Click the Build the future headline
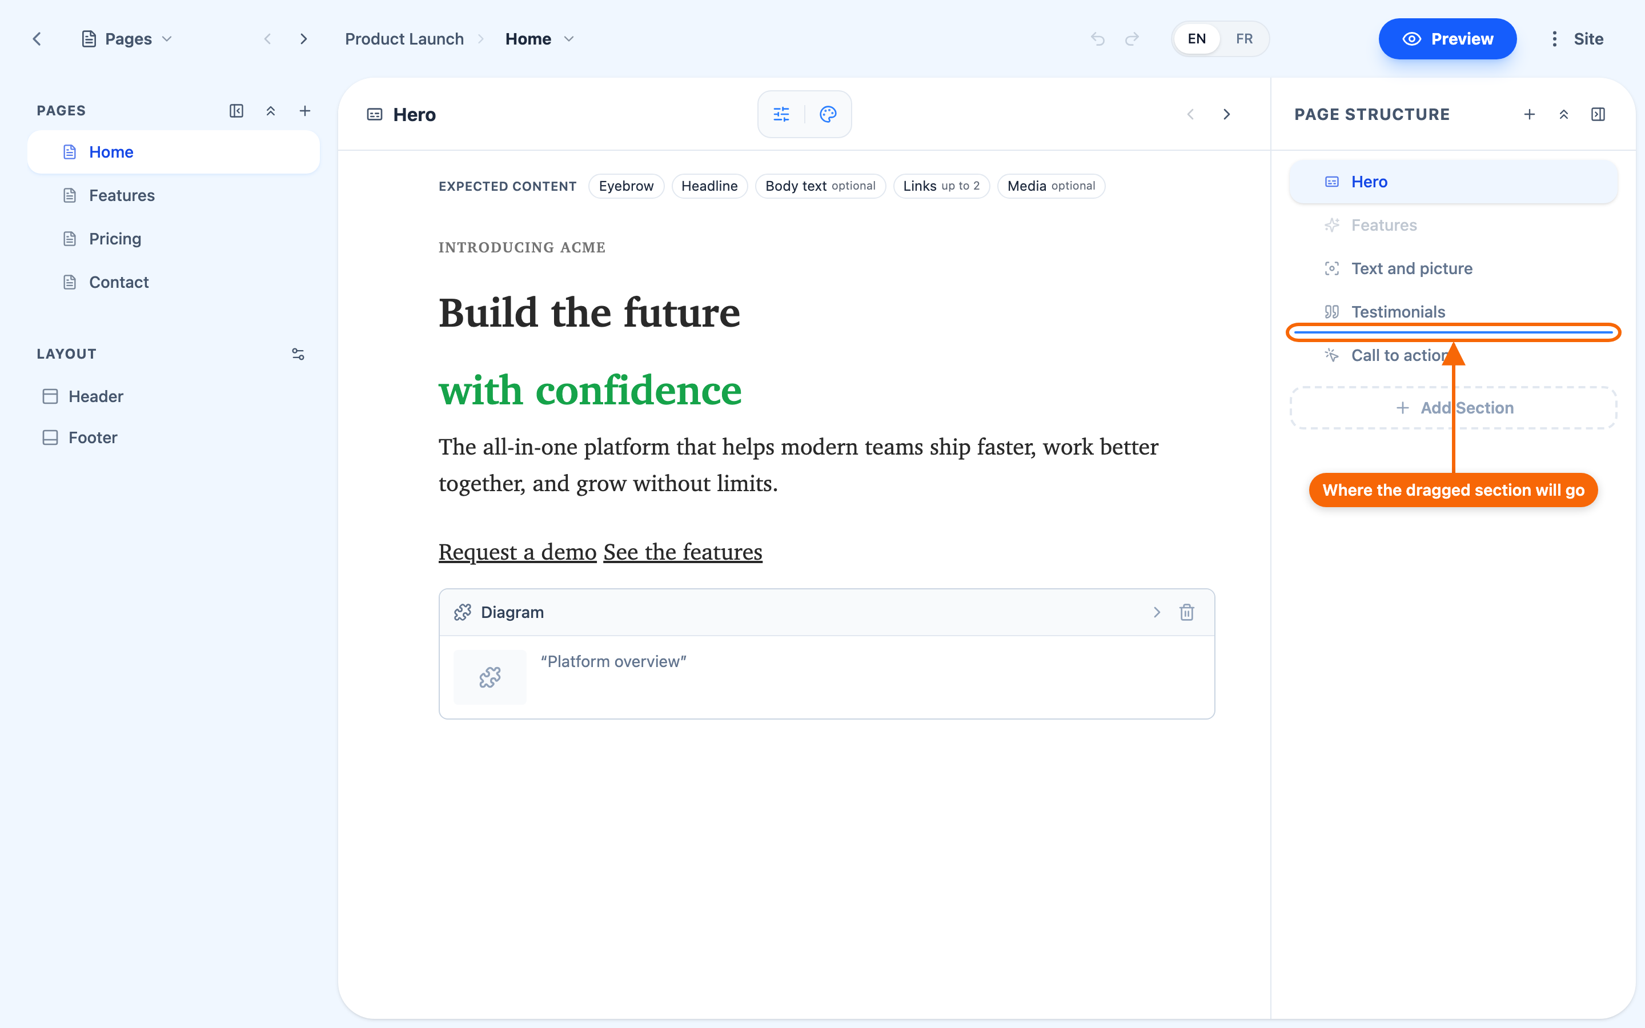This screenshot has width=1645, height=1028. point(589,313)
